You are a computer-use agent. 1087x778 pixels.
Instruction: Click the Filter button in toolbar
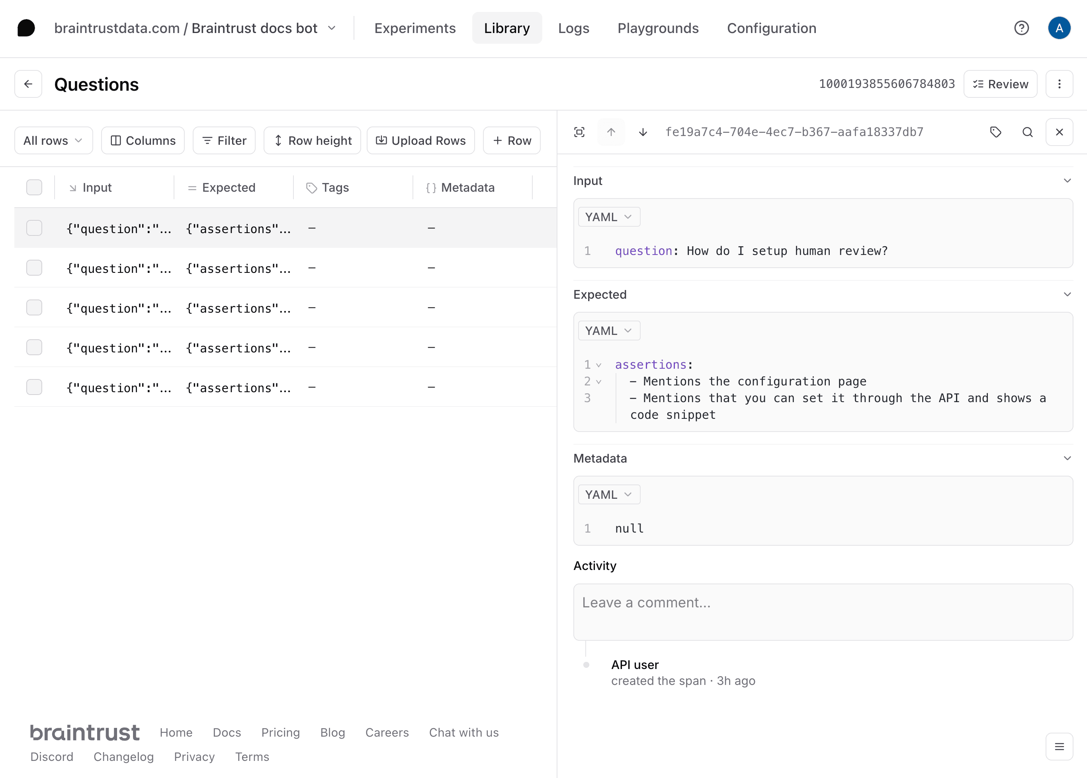click(x=223, y=140)
